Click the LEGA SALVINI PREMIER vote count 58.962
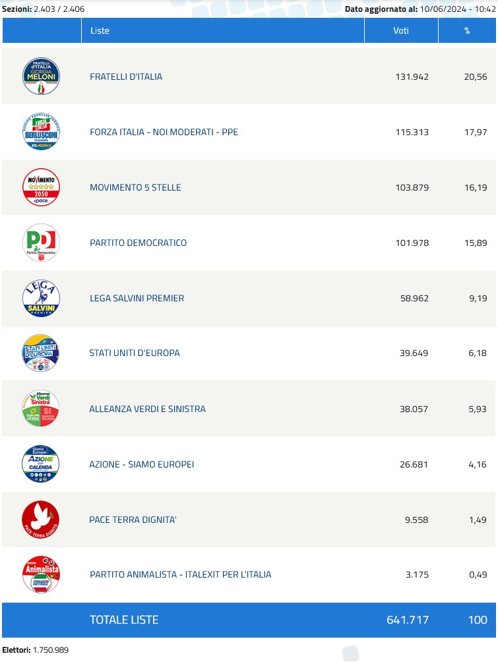This screenshot has width=498, height=662. pos(414,298)
